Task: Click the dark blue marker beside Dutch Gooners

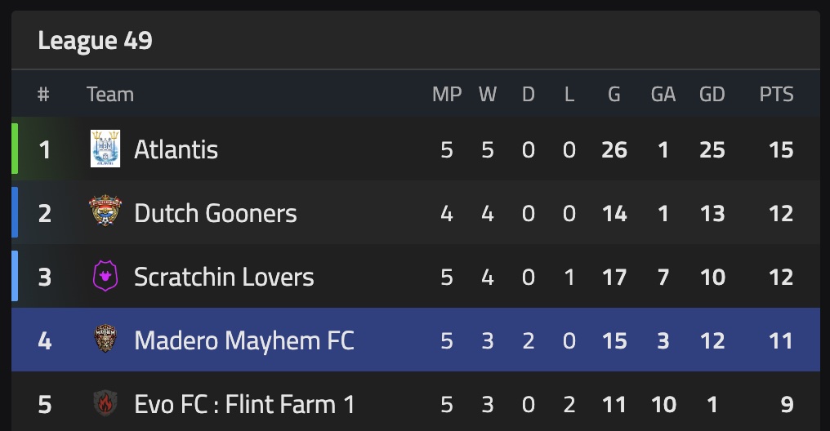Action: (x=15, y=213)
